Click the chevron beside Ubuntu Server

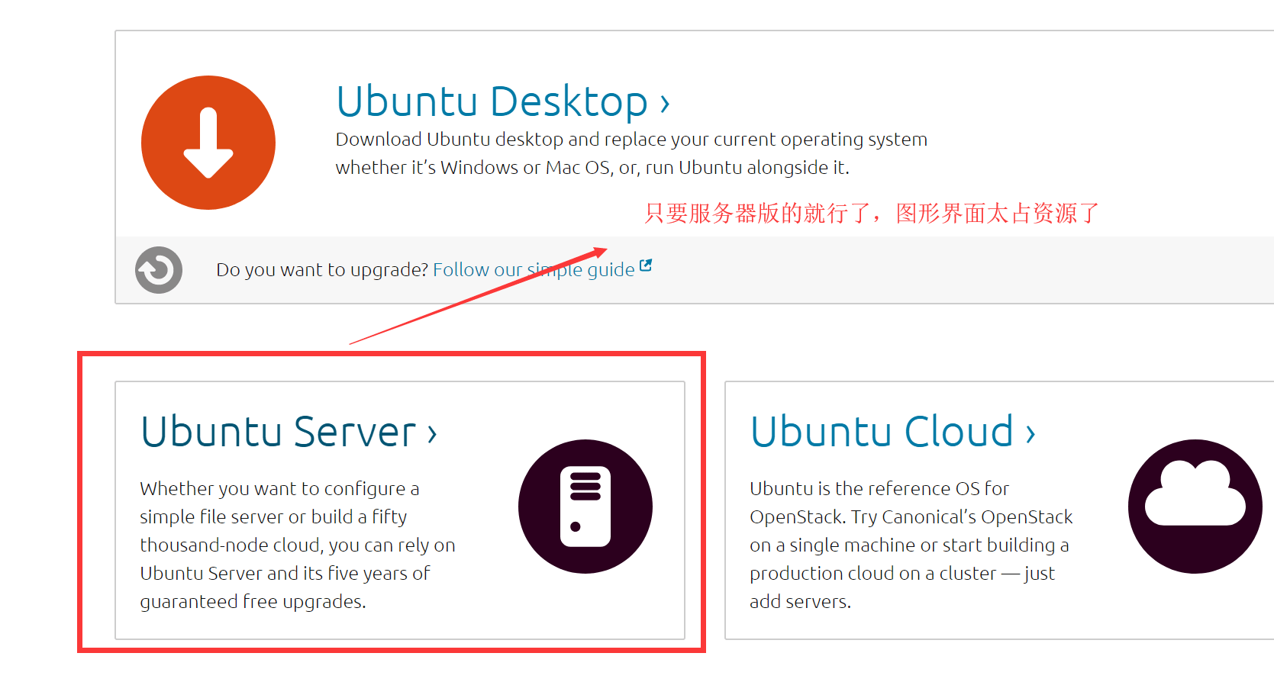tap(432, 434)
